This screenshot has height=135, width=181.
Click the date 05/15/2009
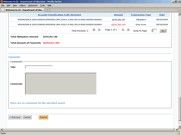[162, 20]
